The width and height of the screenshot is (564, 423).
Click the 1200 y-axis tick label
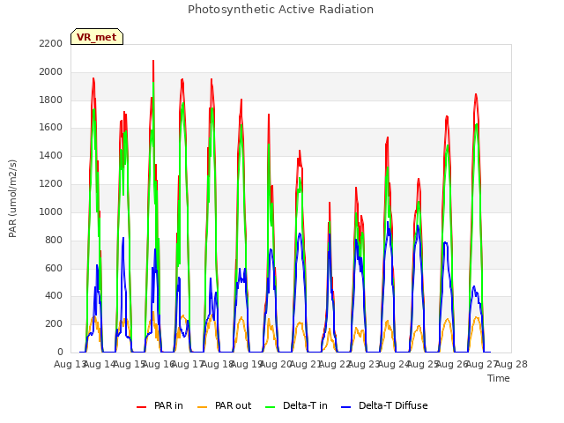point(51,184)
